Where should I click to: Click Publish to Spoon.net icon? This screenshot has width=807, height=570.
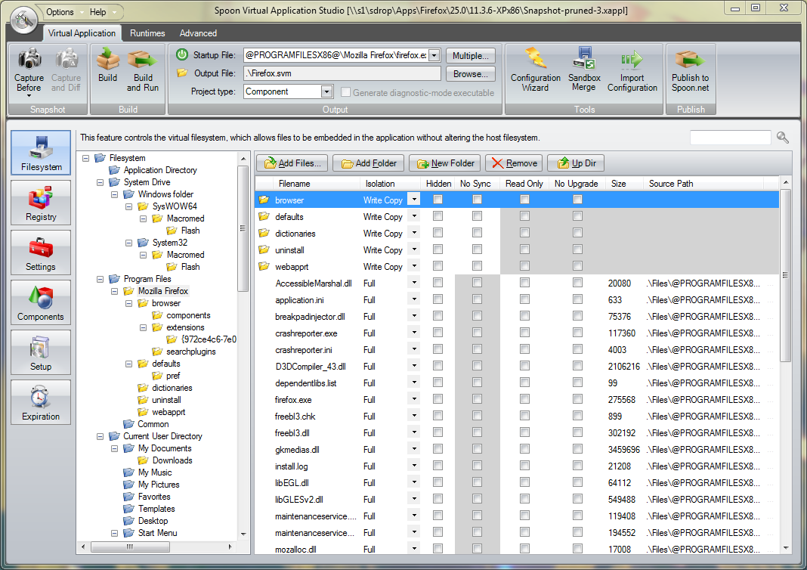(690, 59)
